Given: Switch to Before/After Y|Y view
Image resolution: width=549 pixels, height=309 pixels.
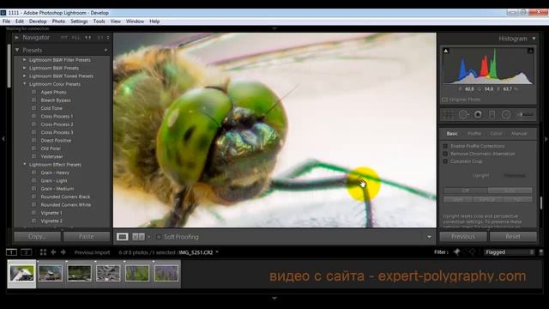Looking at the screenshot, I should (x=138, y=237).
